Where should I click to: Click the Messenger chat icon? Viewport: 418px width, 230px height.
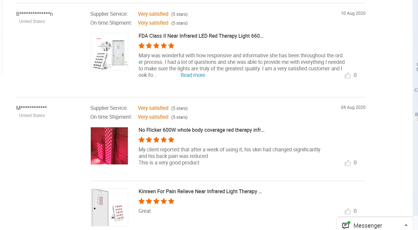[x=346, y=225]
